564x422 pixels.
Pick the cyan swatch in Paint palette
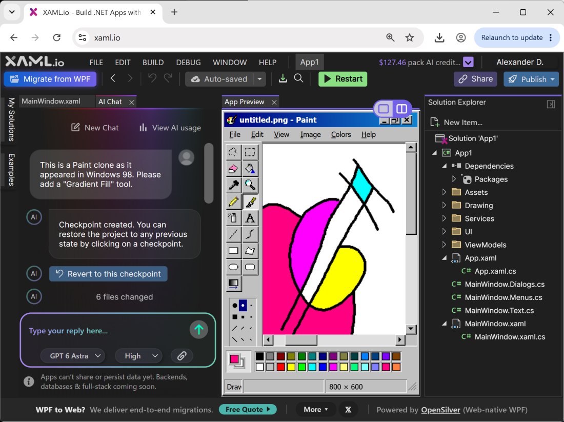coord(312,367)
